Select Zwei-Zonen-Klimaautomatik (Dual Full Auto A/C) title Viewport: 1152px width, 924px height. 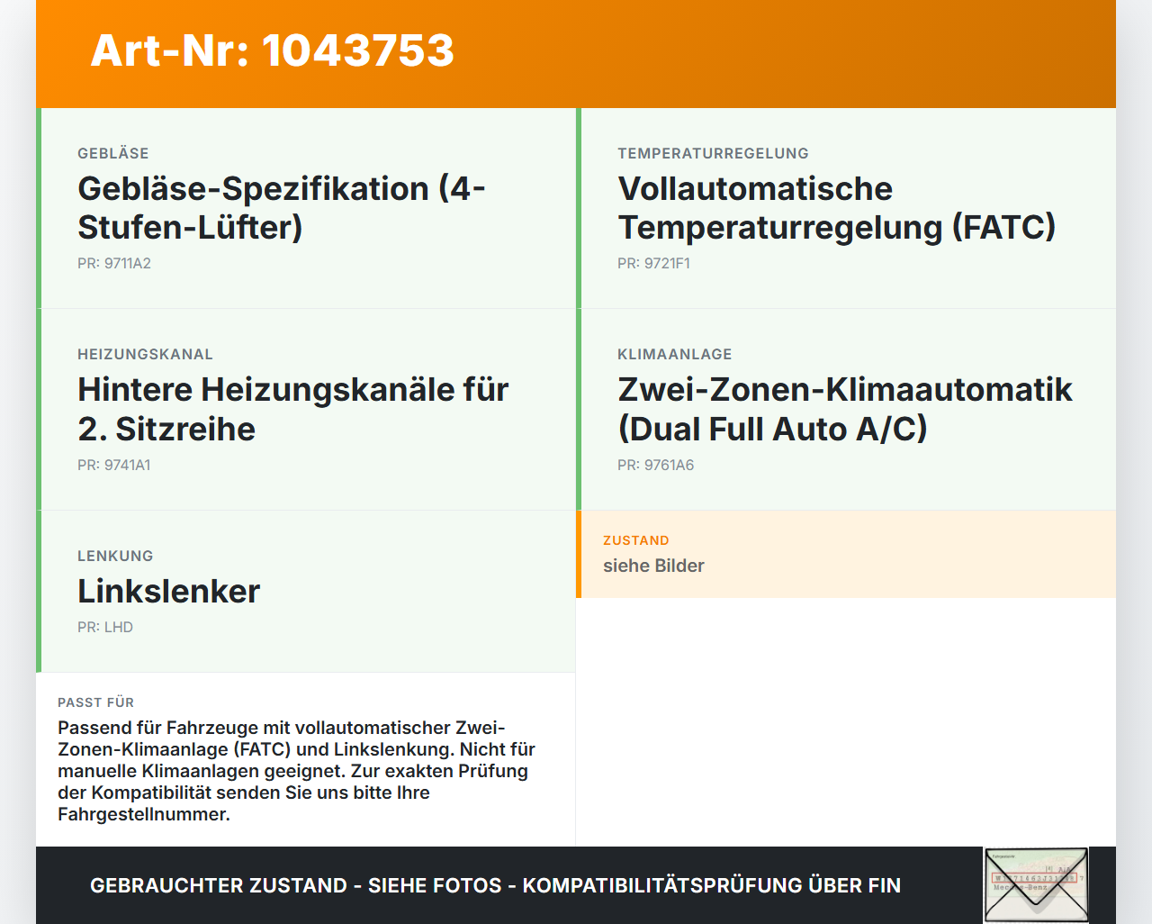pos(845,410)
